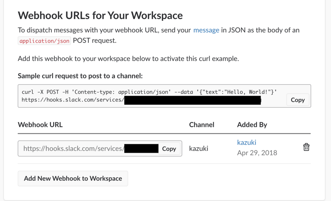Image resolution: width=331 pixels, height=201 pixels.
Task: Open the 'message' documentation link
Action: coord(206,30)
